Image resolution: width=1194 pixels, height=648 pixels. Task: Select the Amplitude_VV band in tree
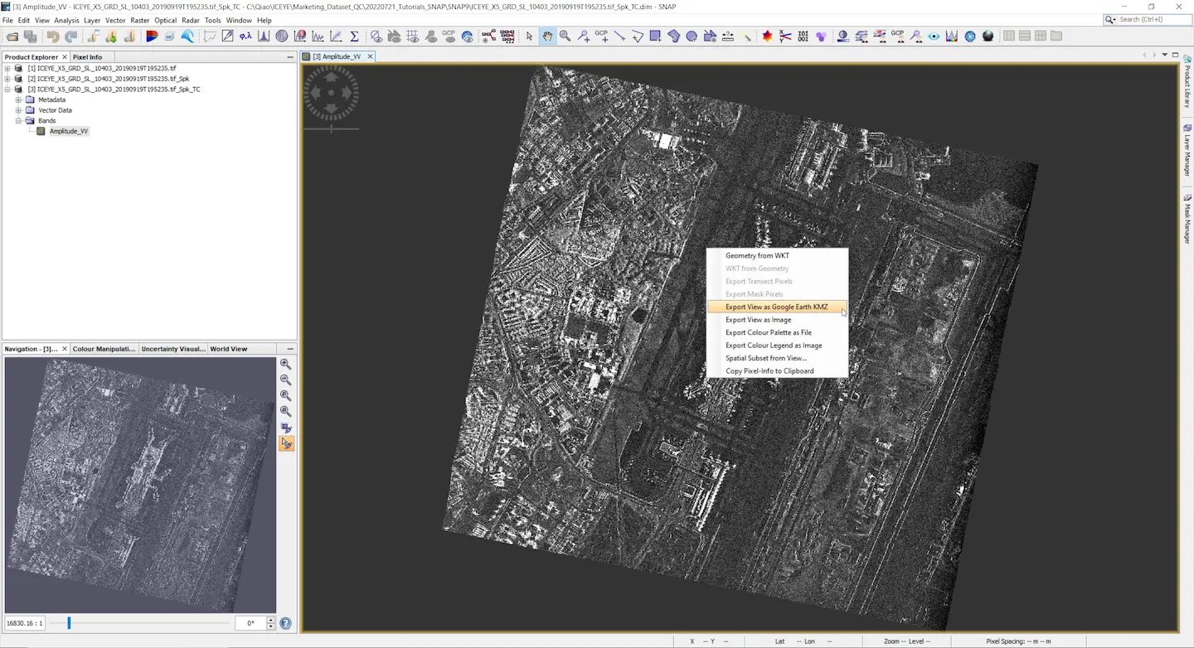coord(68,131)
